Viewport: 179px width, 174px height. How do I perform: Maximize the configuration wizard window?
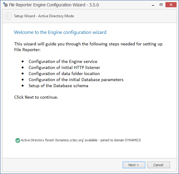161,5
